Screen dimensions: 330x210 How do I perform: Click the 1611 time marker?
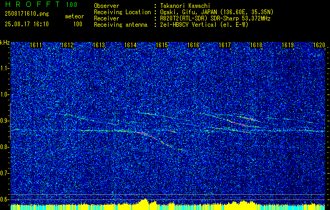click(x=36, y=45)
